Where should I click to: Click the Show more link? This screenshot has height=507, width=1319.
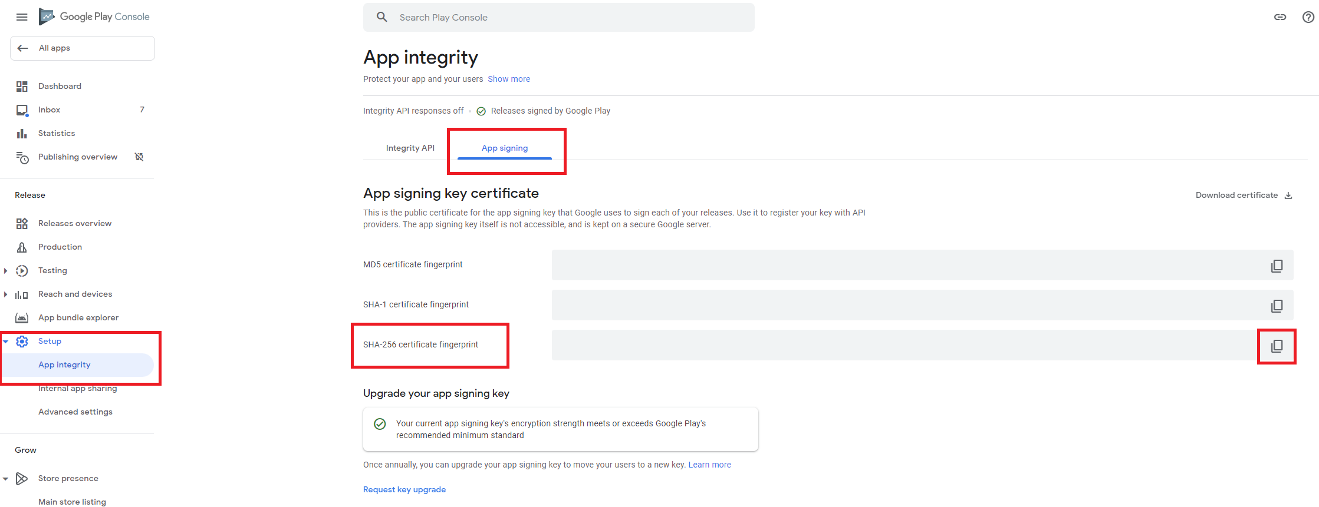509,79
